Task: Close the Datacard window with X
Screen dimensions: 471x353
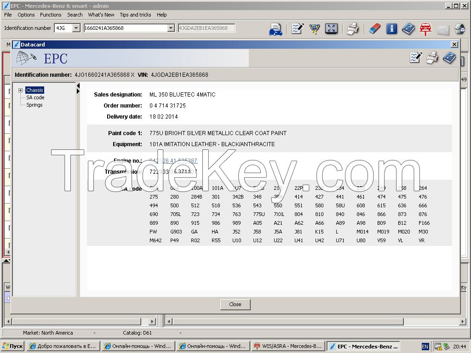Action: pos(454,45)
